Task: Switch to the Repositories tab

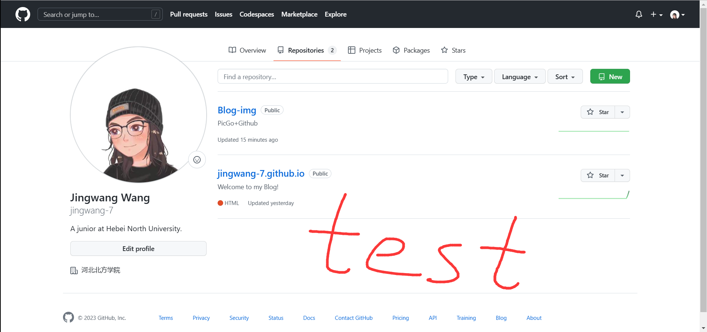Action: pos(307,50)
